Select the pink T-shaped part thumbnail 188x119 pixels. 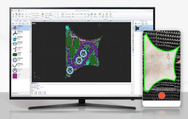click(15, 49)
